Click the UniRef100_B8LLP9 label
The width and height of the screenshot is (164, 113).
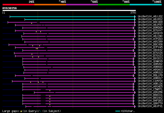[x=150, y=76]
